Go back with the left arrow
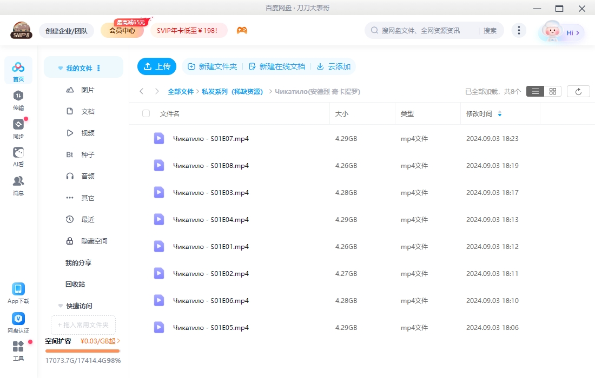This screenshot has width=595, height=378. [x=142, y=91]
